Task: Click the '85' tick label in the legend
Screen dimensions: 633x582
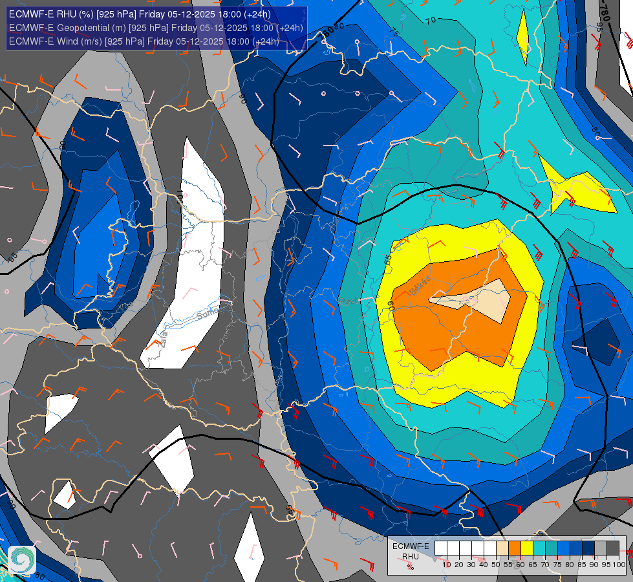Action: [x=582, y=565]
